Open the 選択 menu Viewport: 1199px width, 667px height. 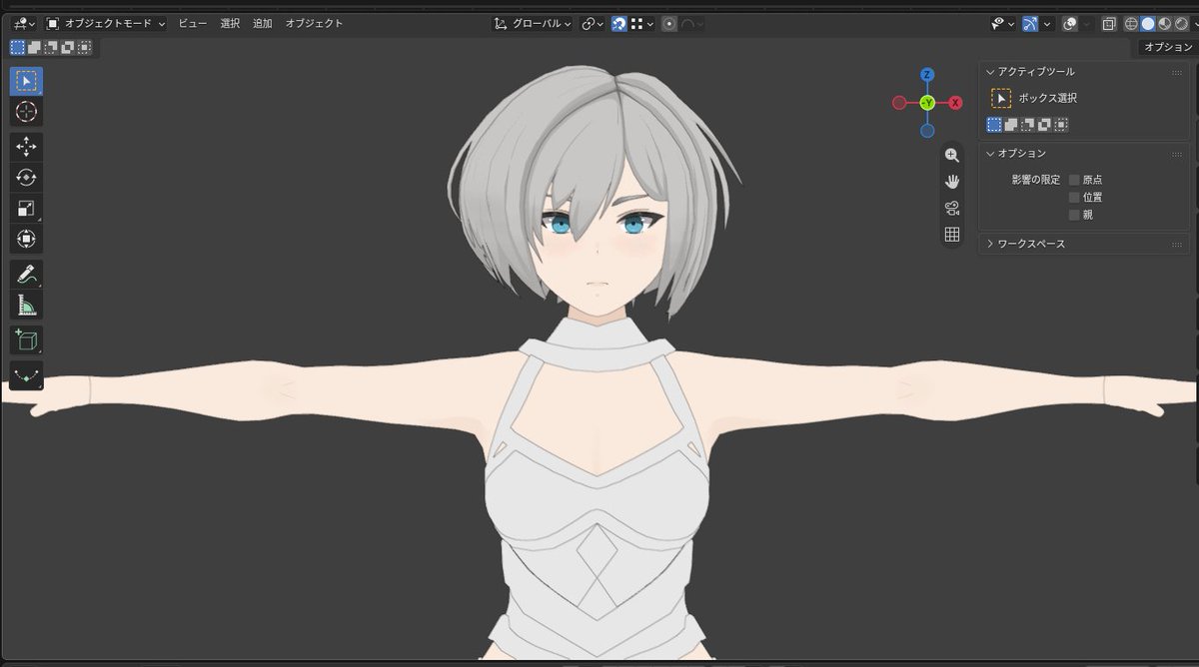[x=230, y=23]
